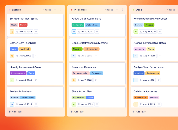
Task: Select the Done column title
Action: point(139,10)
